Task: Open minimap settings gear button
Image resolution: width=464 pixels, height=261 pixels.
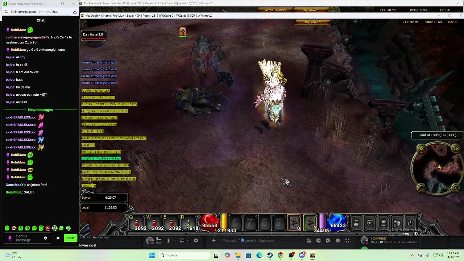Action: [x=421, y=148]
